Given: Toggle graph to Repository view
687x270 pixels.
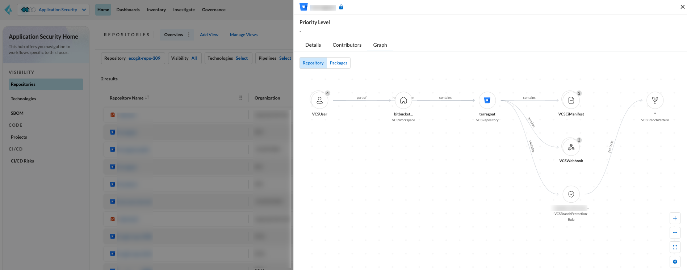Looking at the screenshot, I should click(313, 63).
